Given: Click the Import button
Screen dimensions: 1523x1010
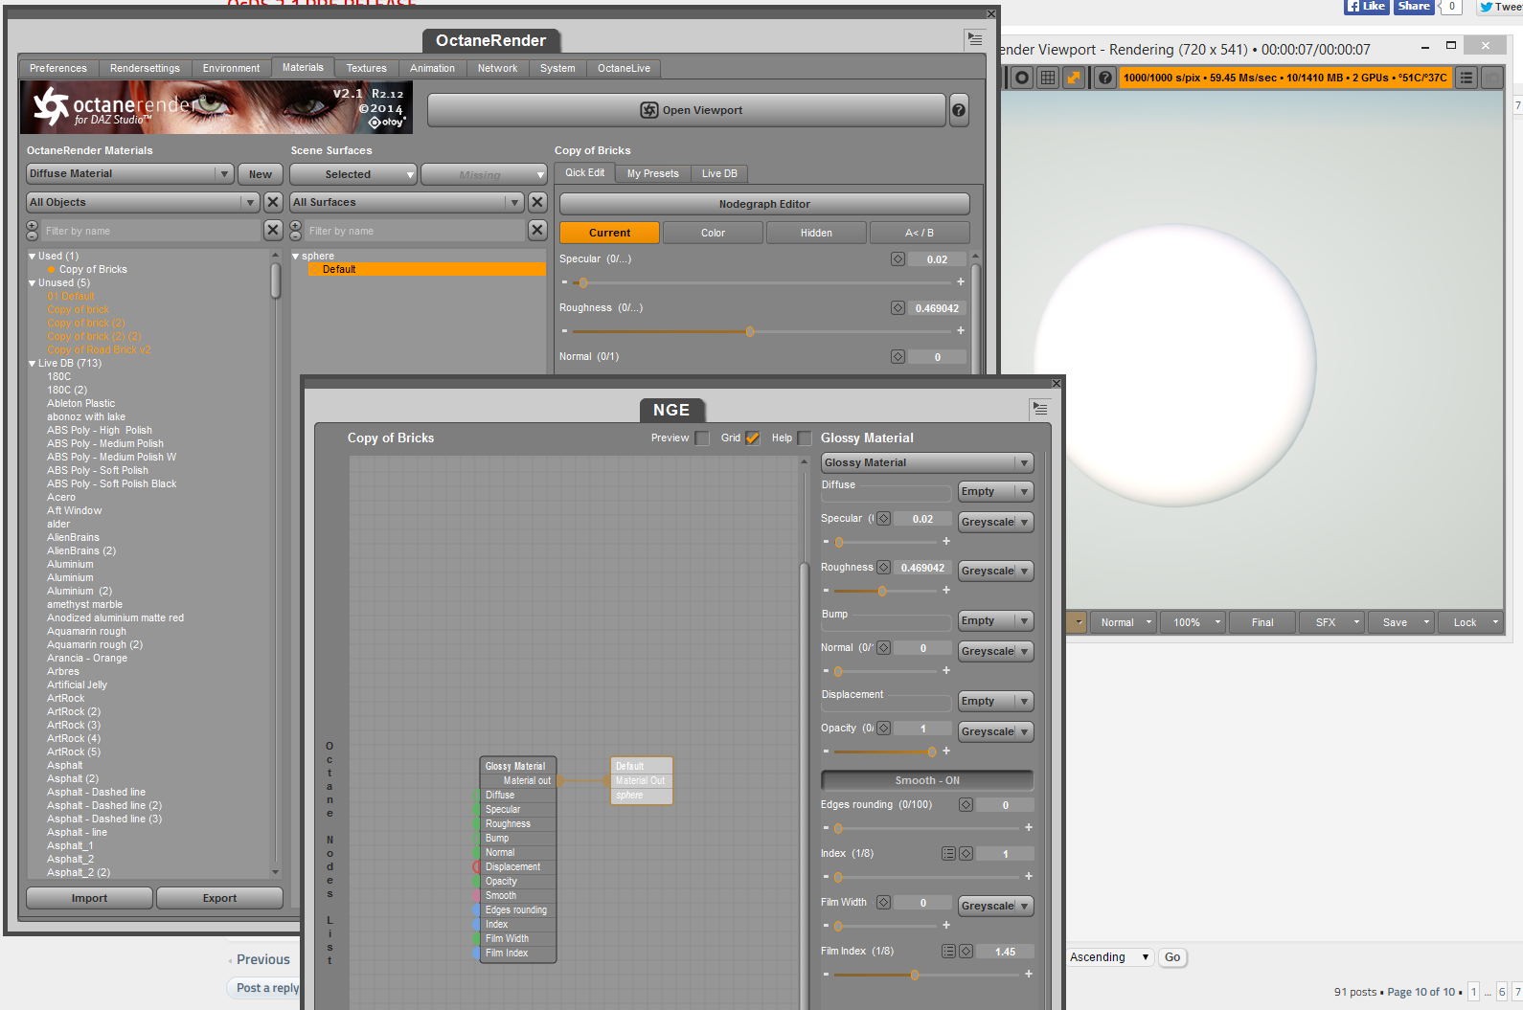Looking at the screenshot, I should tap(89, 898).
